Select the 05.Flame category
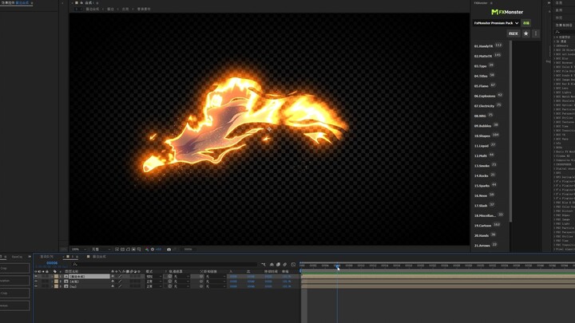Image resolution: width=575 pixels, height=323 pixels. click(x=482, y=85)
